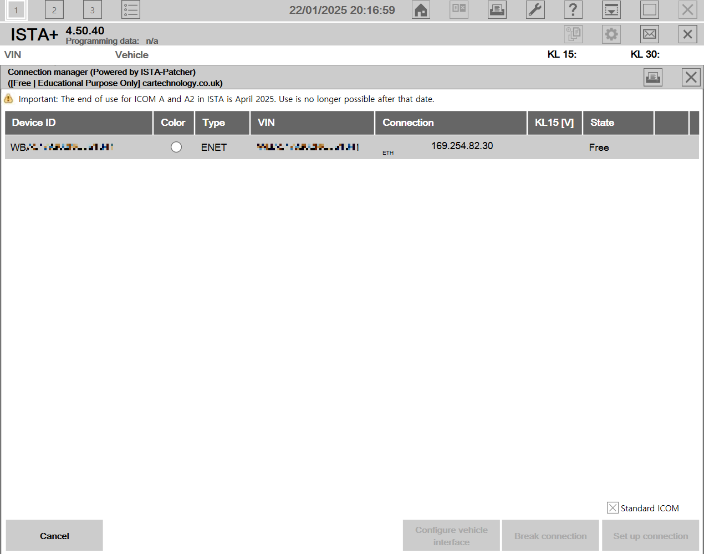Open the operations list icon
This screenshot has height=554, width=704.
131,9
